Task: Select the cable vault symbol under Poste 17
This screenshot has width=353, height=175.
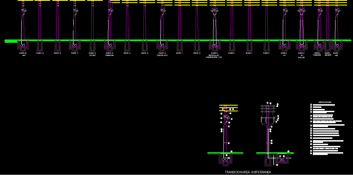Action: point(74,45)
